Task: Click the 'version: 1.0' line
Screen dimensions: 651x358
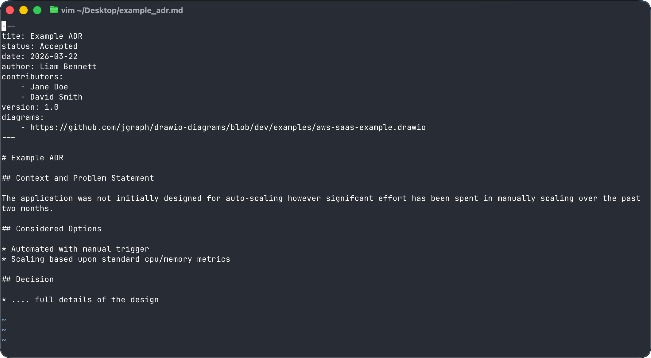Action: pos(30,107)
